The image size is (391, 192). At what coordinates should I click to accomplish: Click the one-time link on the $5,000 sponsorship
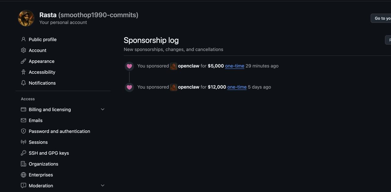click(x=235, y=66)
